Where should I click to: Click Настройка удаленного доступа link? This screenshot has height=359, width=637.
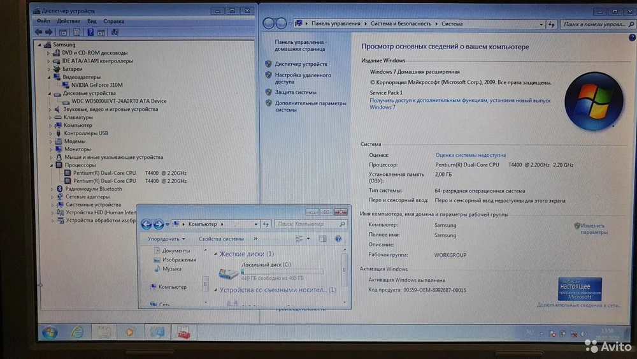(x=303, y=78)
